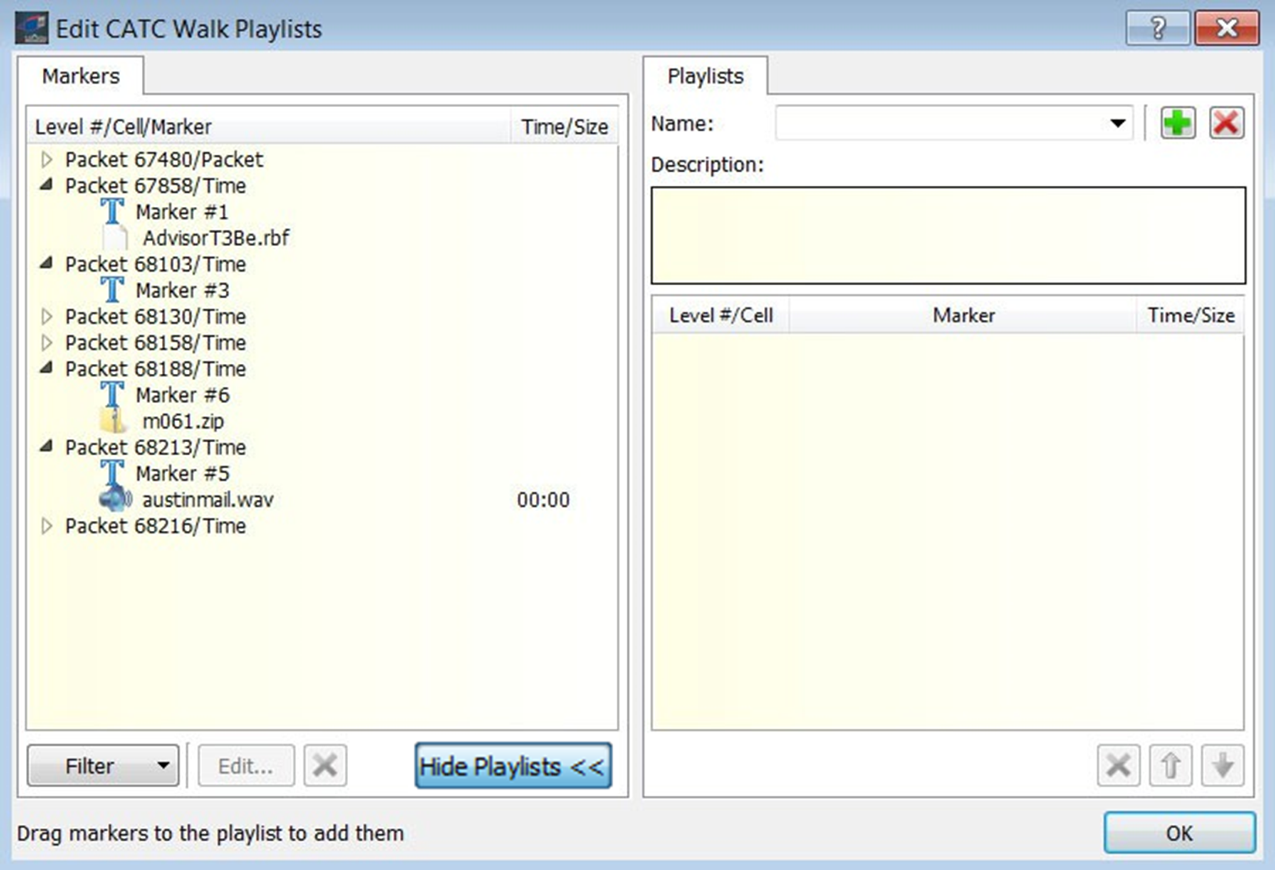1275x870 pixels.
Task: Select the Markers tab
Action: 80,76
